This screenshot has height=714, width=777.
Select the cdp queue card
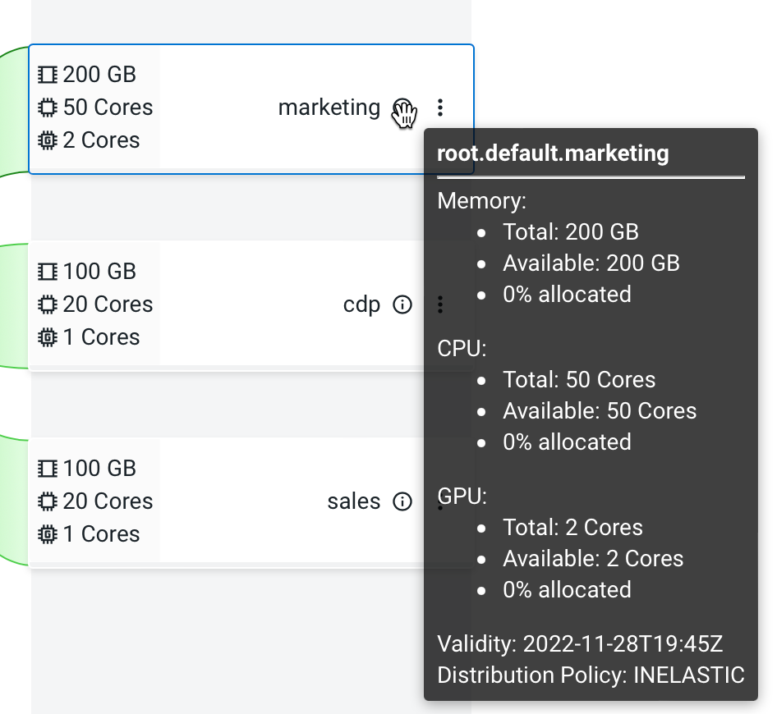pos(246,304)
